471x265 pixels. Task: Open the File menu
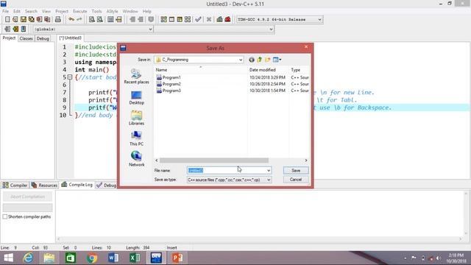[x=5, y=11]
